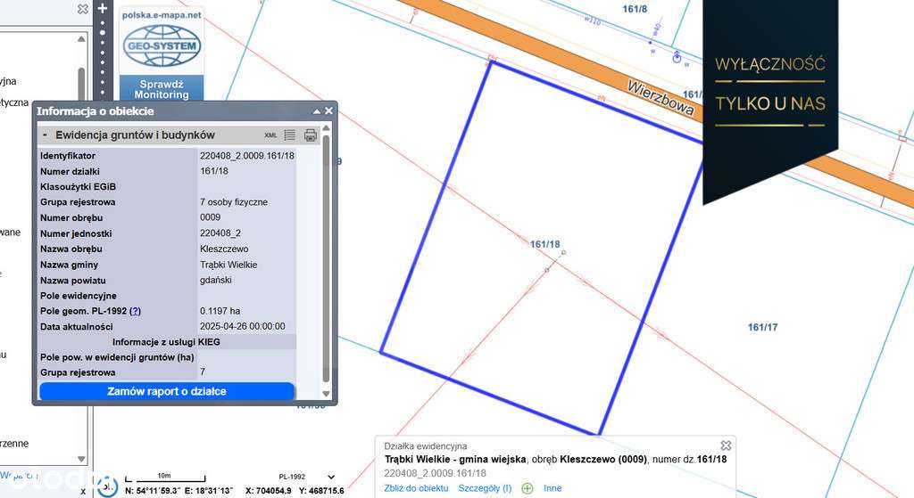914x498 pixels.
Task: Click the left panel scrollbar down arrow
Action: tap(81, 459)
